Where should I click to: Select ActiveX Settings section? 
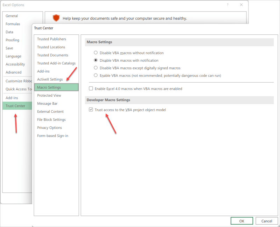(56, 79)
